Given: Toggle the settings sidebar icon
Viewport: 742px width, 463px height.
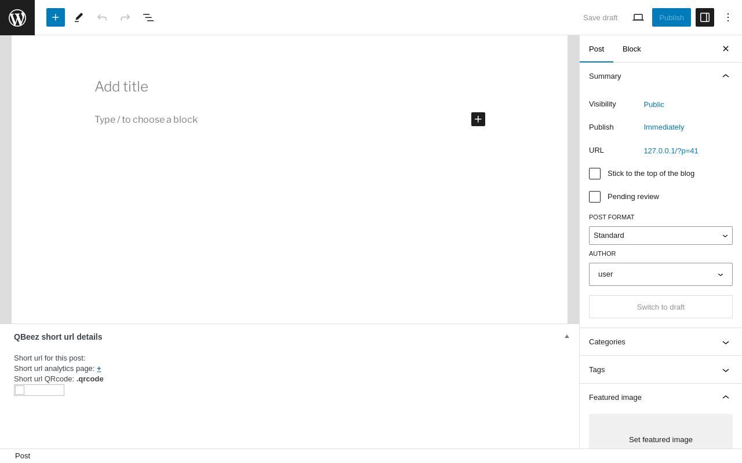Looking at the screenshot, I should click(x=705, y=17).
